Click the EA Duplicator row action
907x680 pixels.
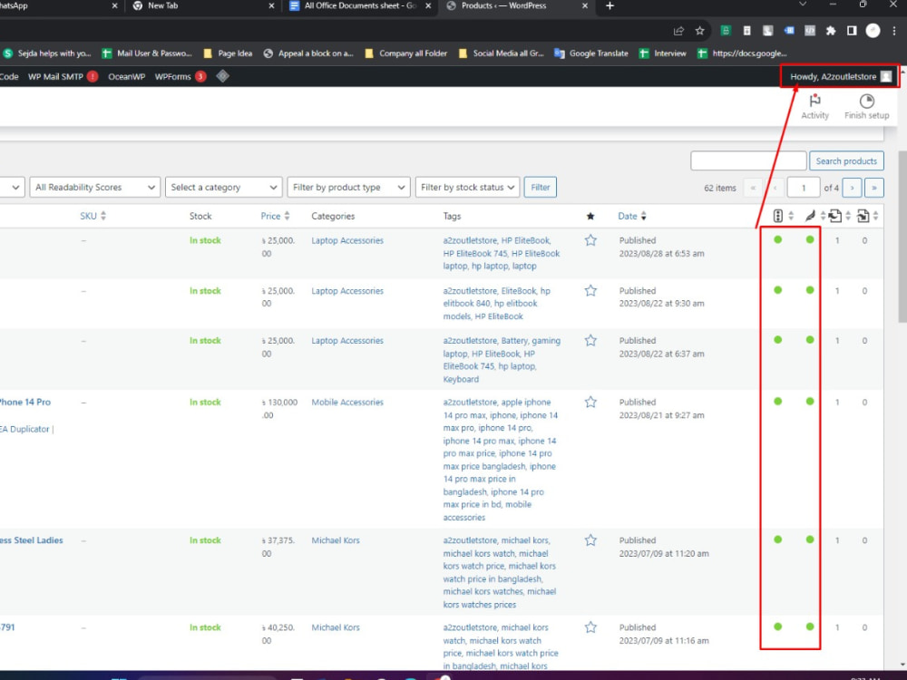click(x=24, y=429)
